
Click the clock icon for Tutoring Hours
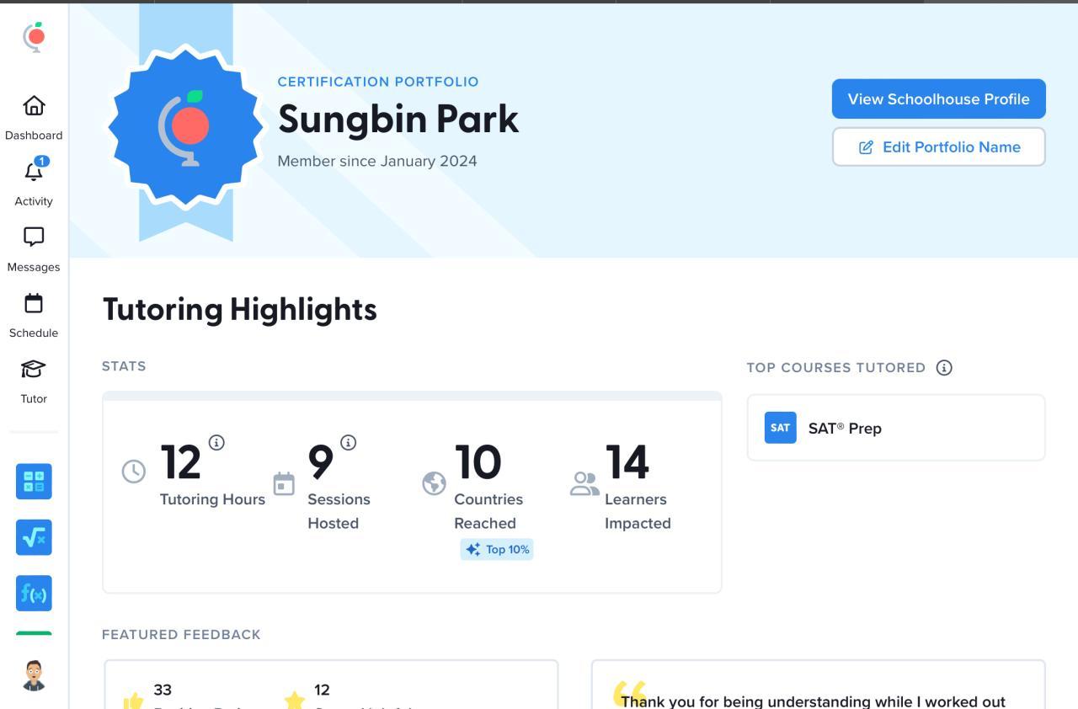click(134, 472)
